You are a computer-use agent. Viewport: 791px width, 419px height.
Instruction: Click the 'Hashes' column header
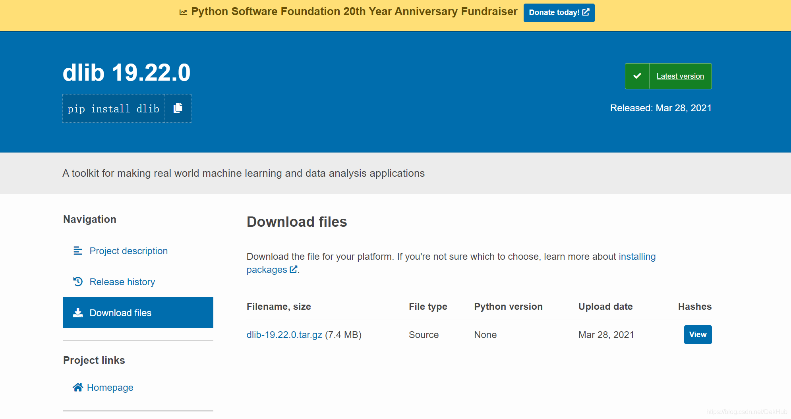pos(695,307)
